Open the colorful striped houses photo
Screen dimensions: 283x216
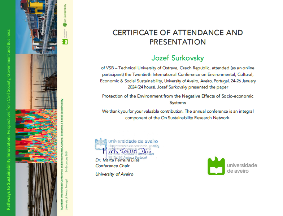[x=36, y=27]
